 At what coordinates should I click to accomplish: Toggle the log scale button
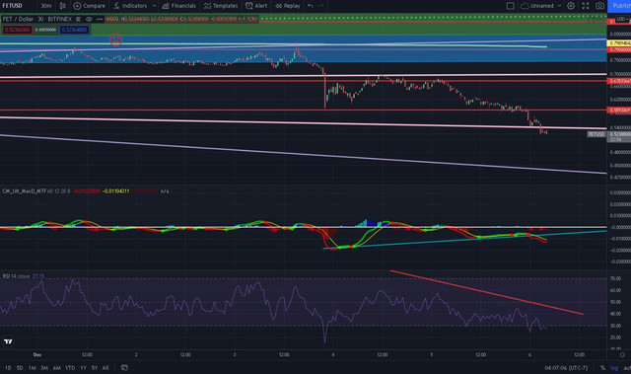(614, 367)
